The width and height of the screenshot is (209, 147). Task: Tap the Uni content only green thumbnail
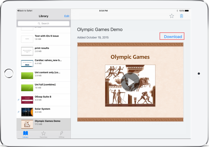[27, 75]
